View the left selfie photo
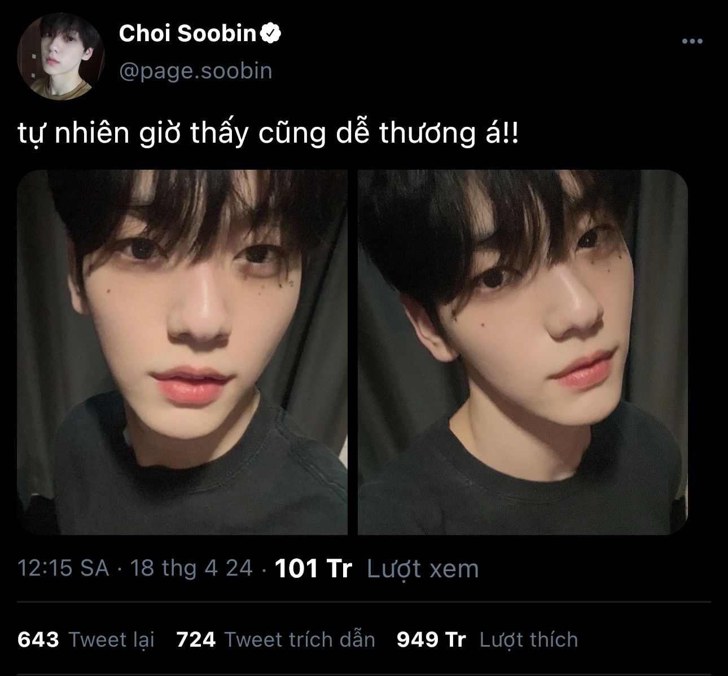 pyautogui.click(x=182, y=352)
